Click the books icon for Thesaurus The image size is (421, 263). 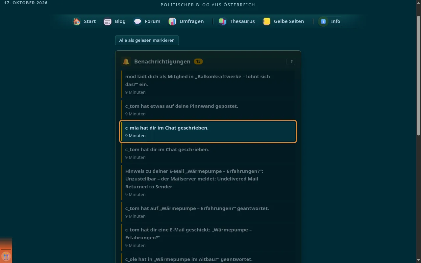[223, 21]
